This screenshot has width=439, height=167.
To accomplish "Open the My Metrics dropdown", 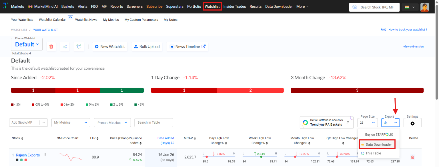I will click(71, 122).
